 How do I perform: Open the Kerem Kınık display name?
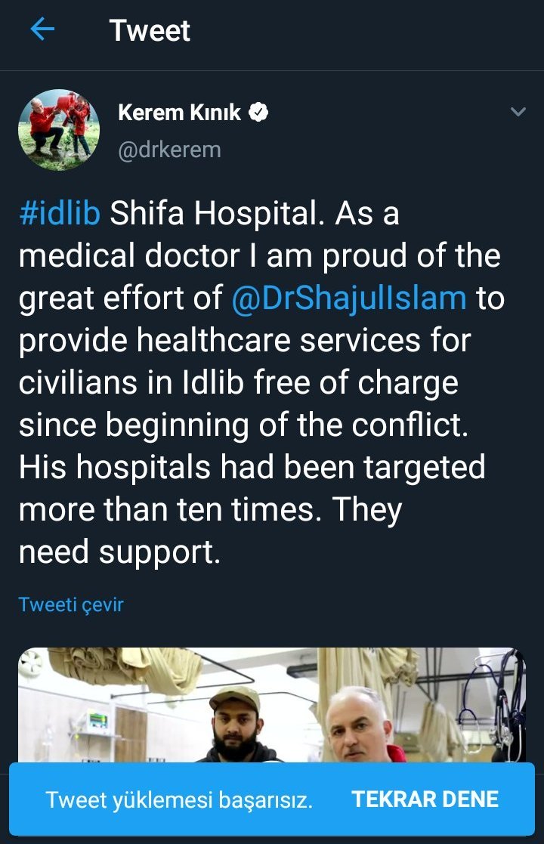coord(179,113)
